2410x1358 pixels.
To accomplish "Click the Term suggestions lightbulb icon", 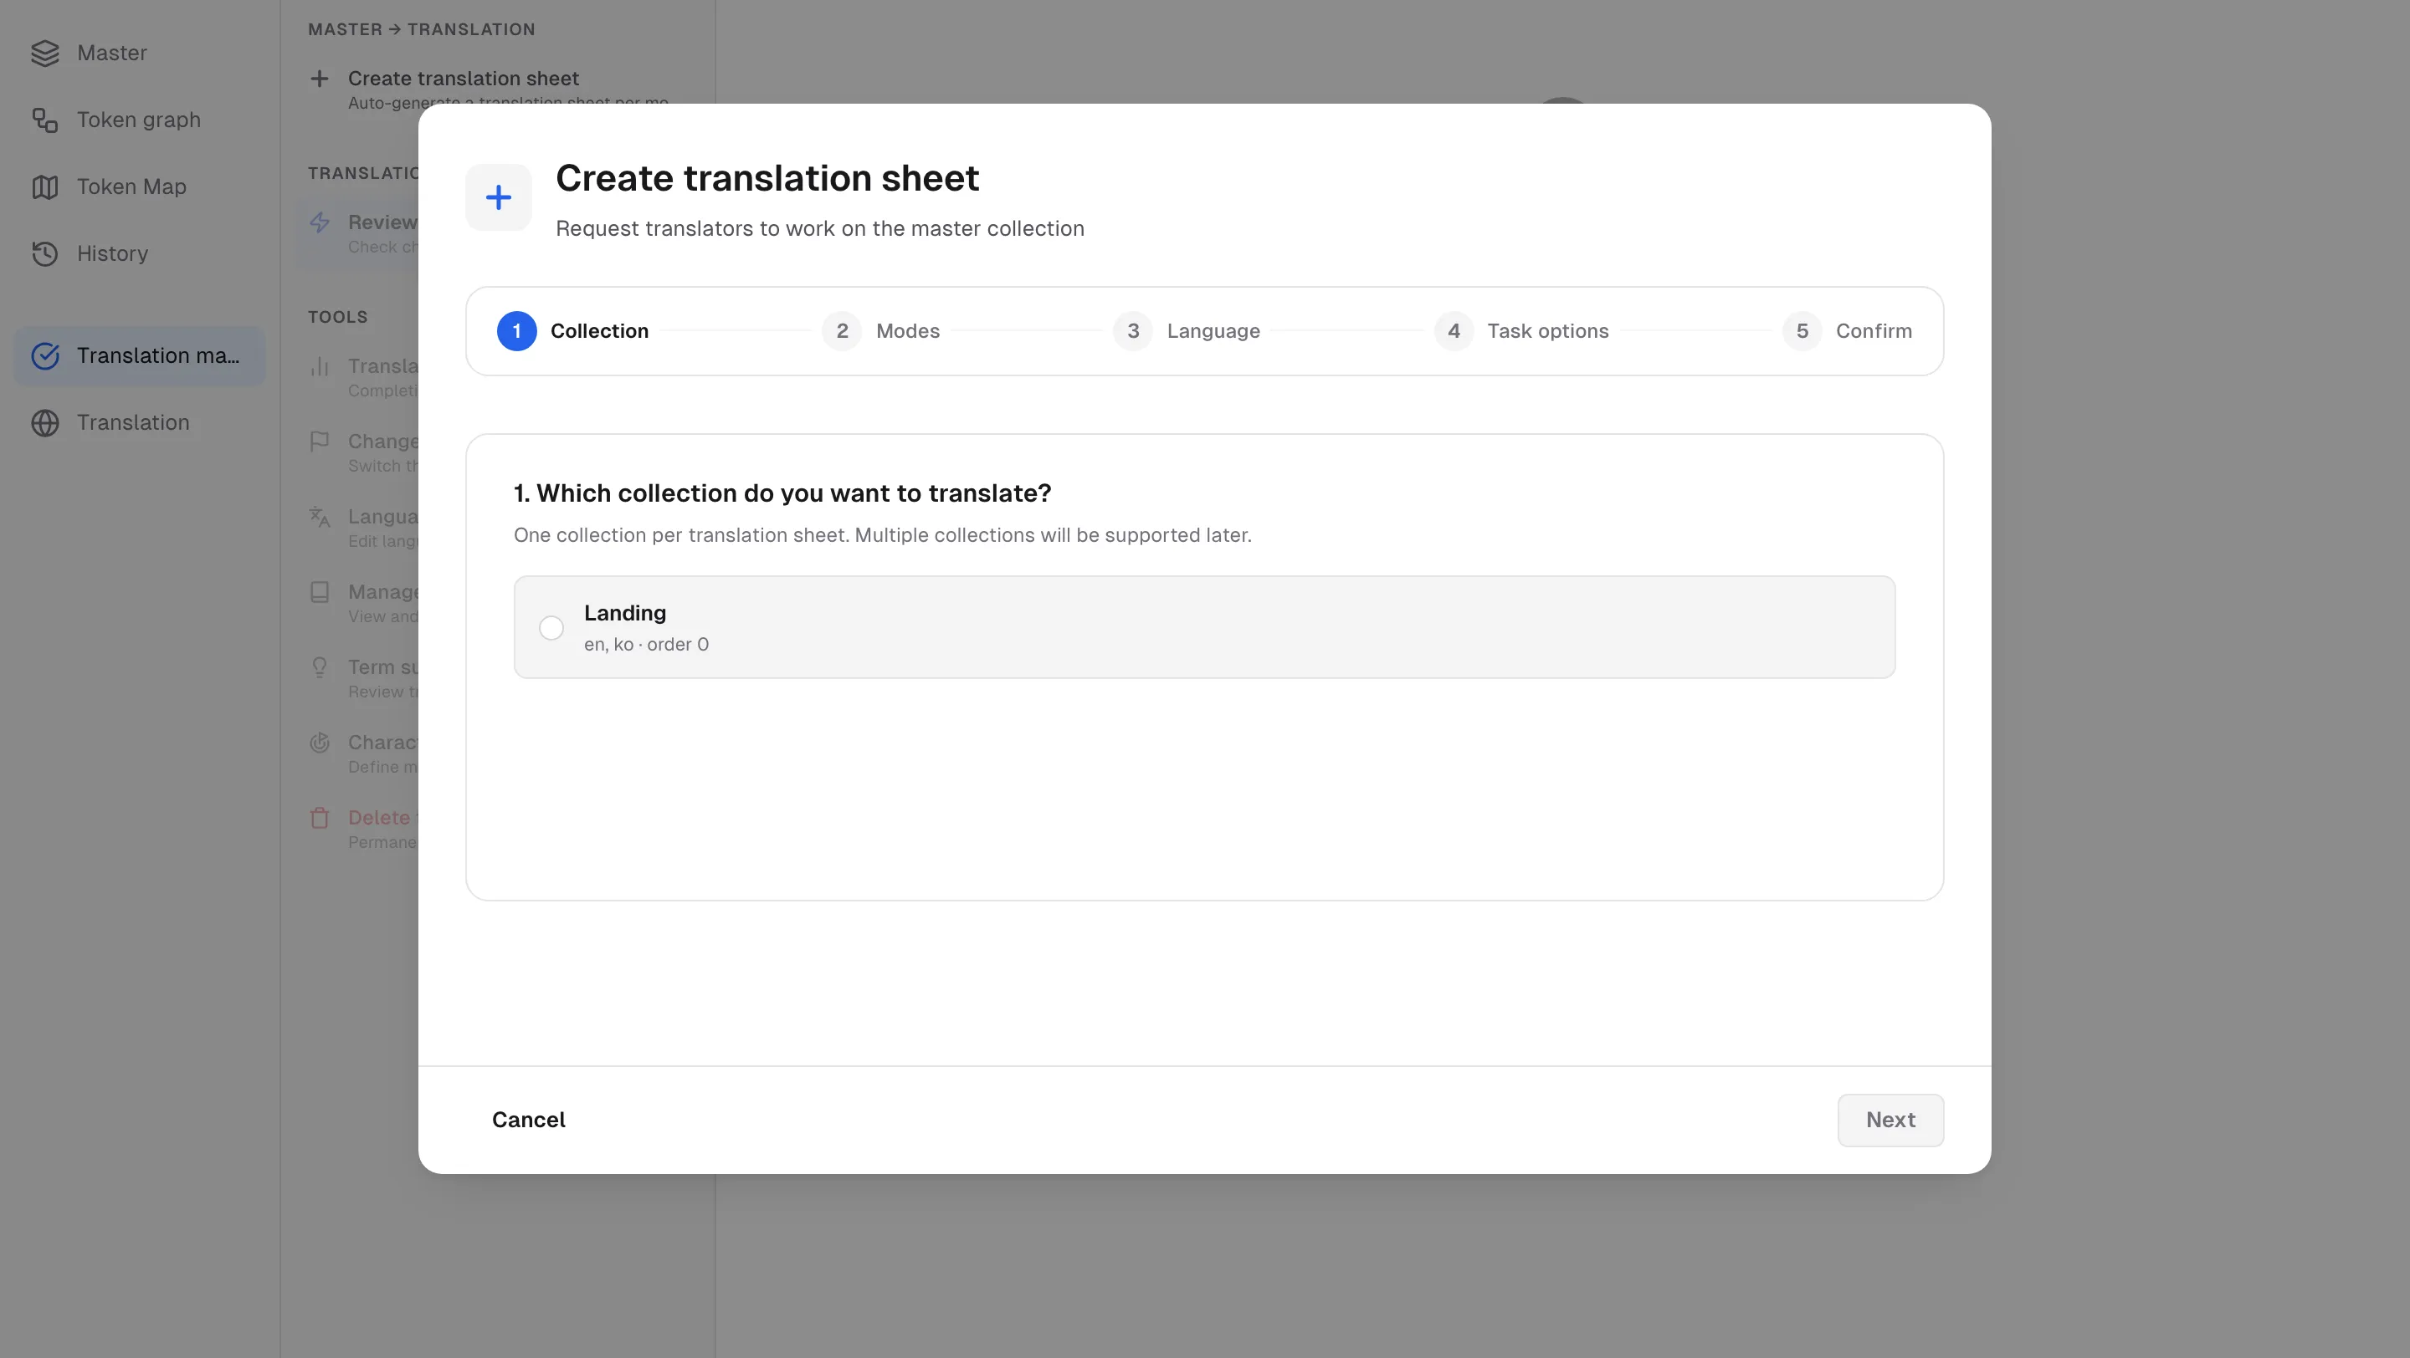I will [x=319, y=667].
